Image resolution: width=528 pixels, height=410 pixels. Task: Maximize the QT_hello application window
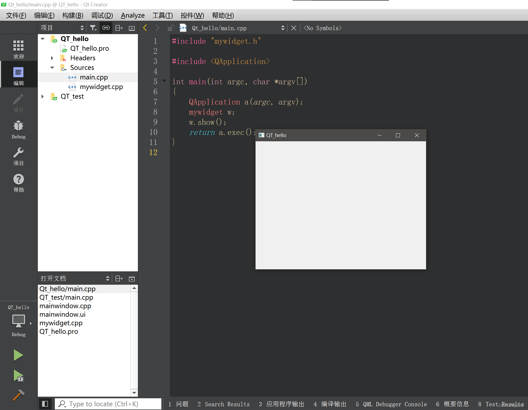click(398, 135)
